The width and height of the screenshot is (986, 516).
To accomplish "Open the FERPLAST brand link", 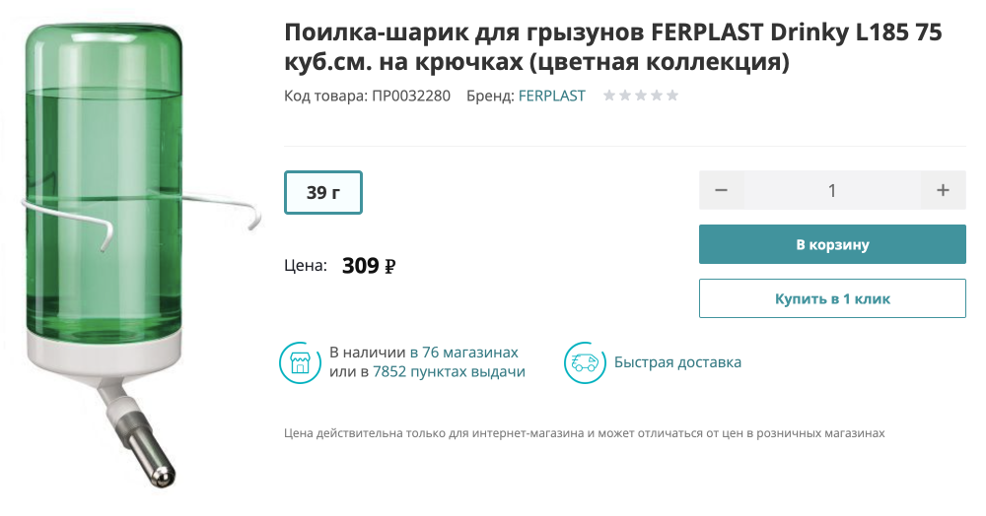I will coord(551,96).
